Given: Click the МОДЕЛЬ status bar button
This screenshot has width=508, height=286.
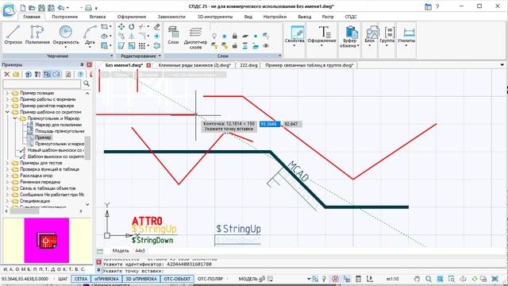Looking at the screenshot, I should click(x=248, y=279).
